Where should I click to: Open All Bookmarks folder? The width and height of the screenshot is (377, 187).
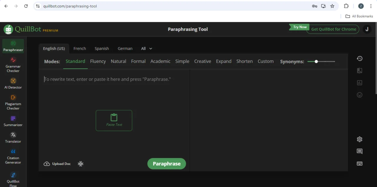[359, 16]
